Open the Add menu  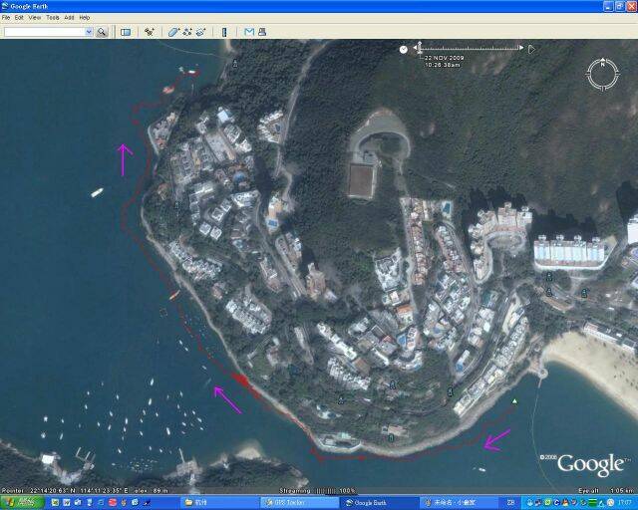coord(69,18)
